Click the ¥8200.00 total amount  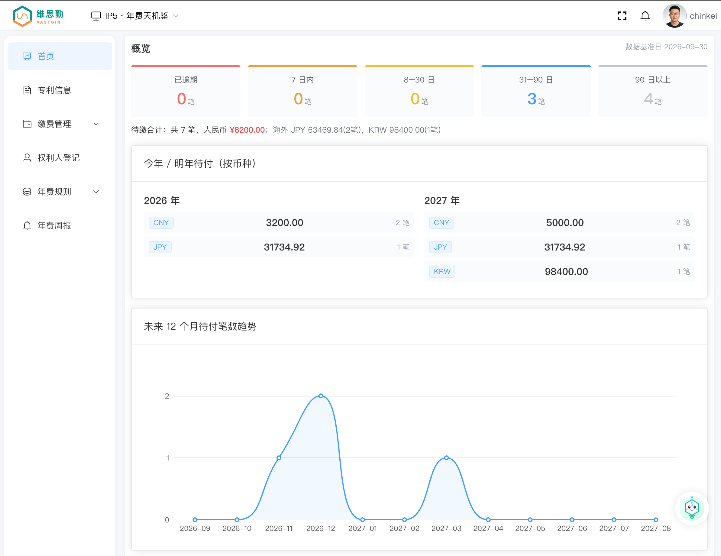(247, 130)
